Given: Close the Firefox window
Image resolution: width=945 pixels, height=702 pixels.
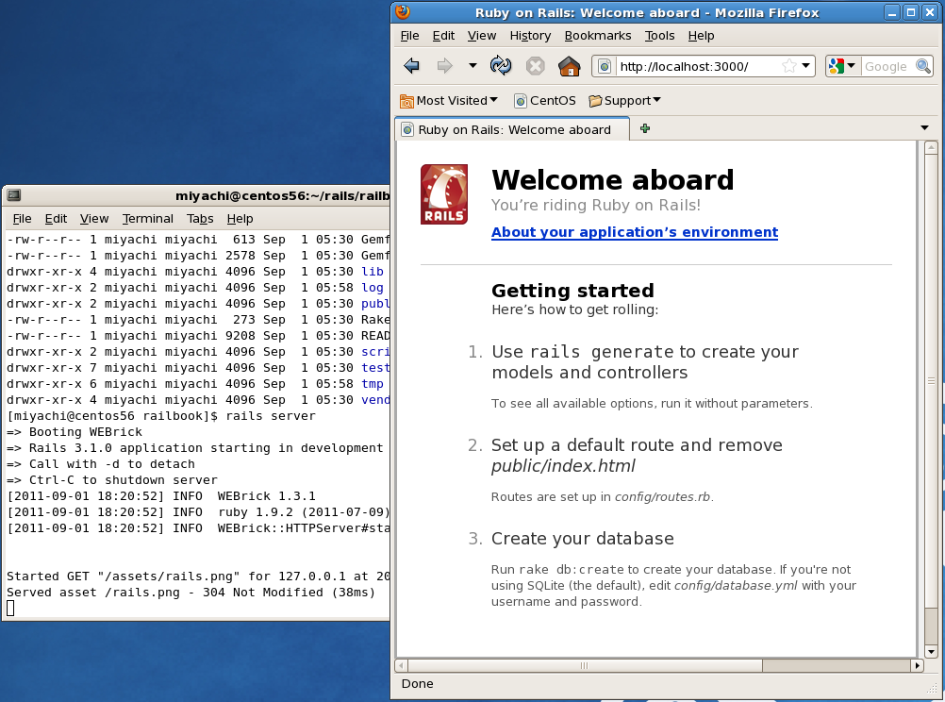Looking at the screenshot, I should click(930, 12).
